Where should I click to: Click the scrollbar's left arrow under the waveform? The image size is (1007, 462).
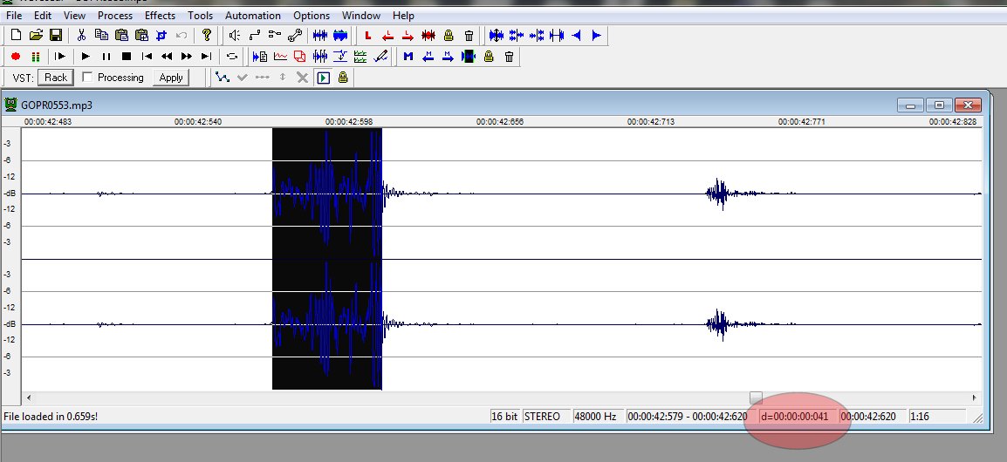pyautogui.click(x=28, y=397)
